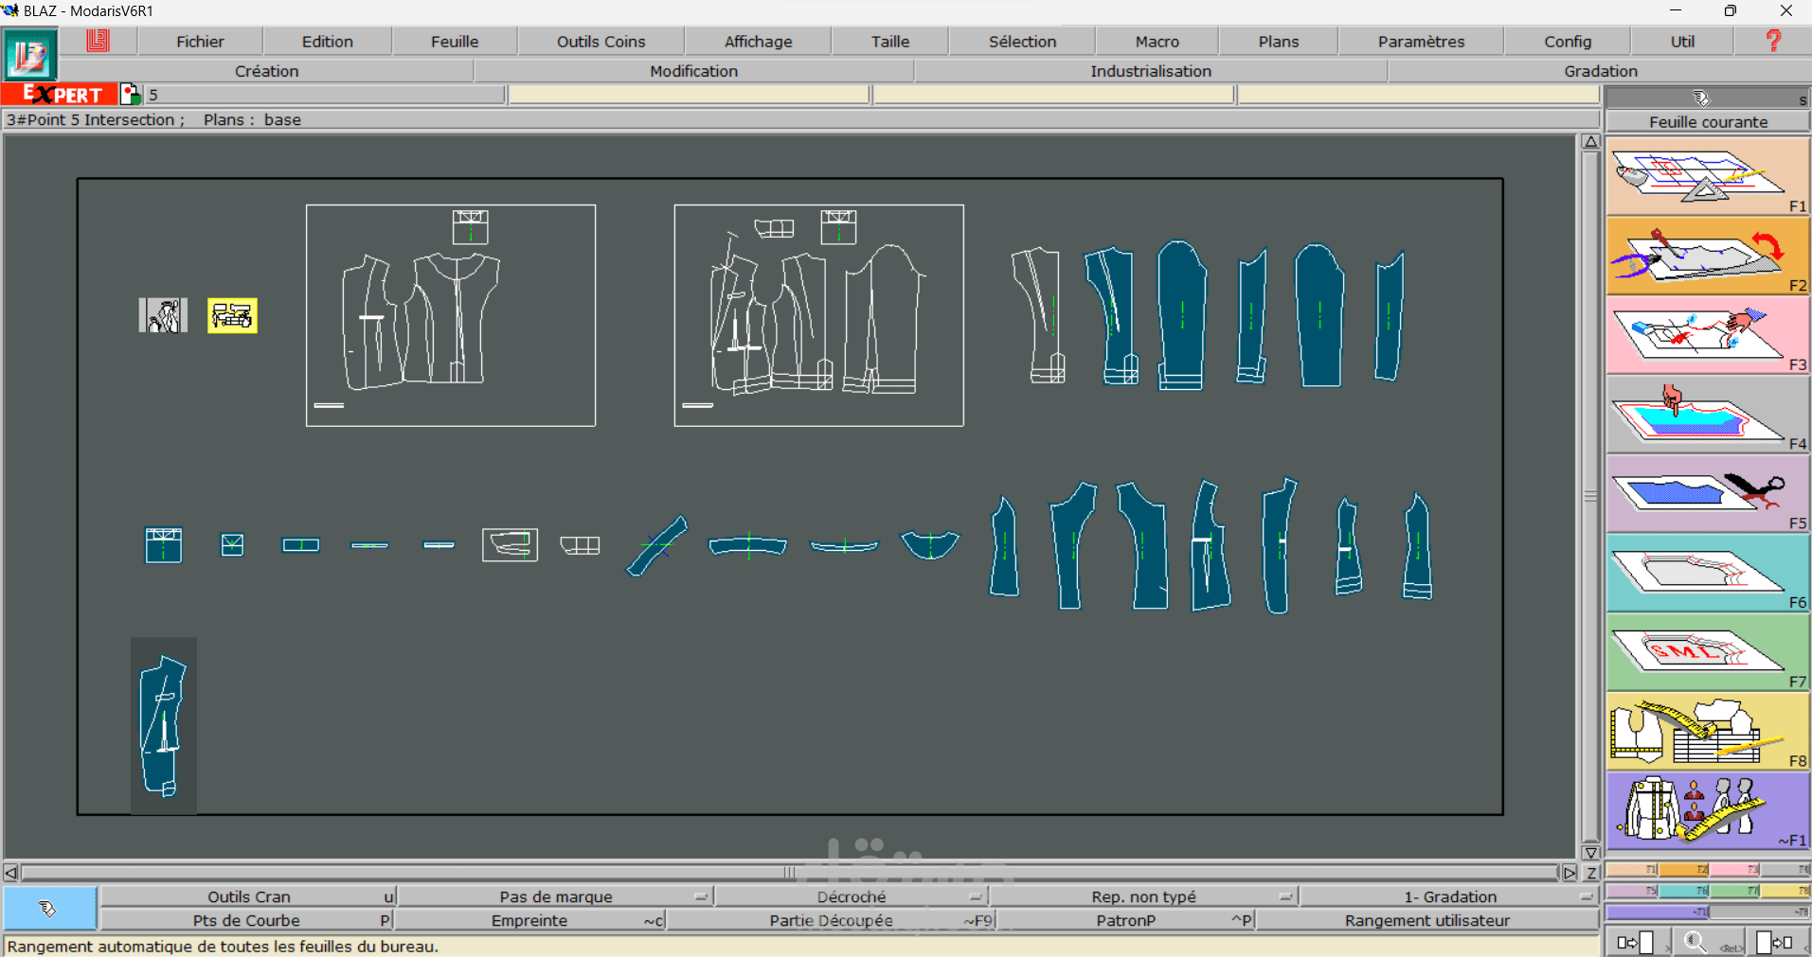This screenshot has height=957, width=1812.
Task: Toggle the Partie Découpée display option
Action: 831,920
